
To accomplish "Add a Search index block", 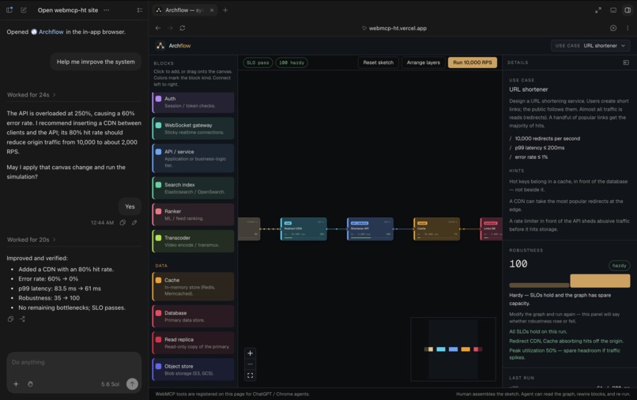I will 193,188.
